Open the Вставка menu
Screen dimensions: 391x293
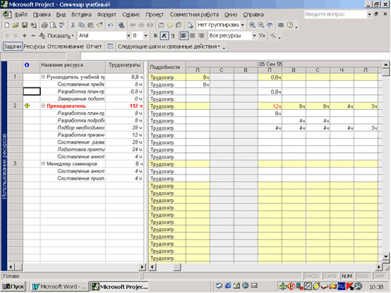(x=81, y=14)
